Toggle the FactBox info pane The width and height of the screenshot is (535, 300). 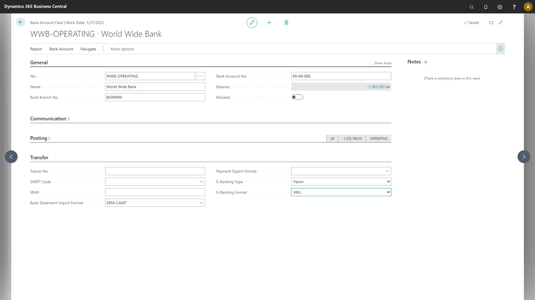500,49
